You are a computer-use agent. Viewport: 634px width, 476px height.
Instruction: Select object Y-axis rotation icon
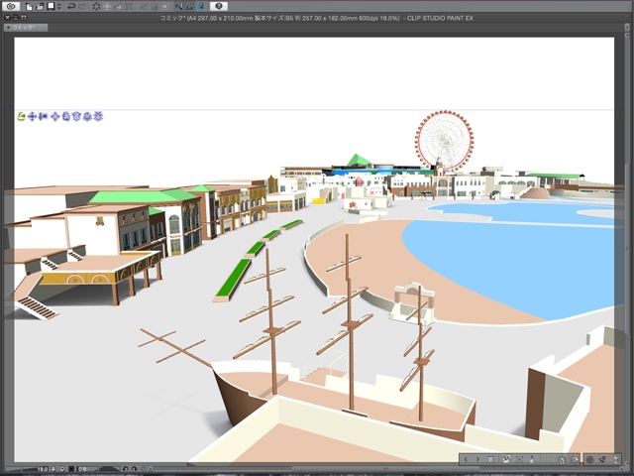click(87, 117)
